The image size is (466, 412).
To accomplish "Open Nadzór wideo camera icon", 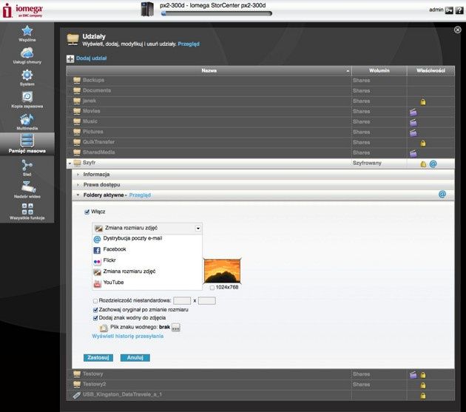I will pyautogui.click(x=29, y=187).
